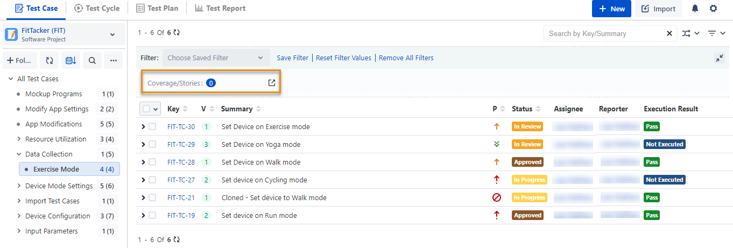Viewport: 733px width, 248px height.
Task: Open the notifications bell icon
Action: (695, 9)
